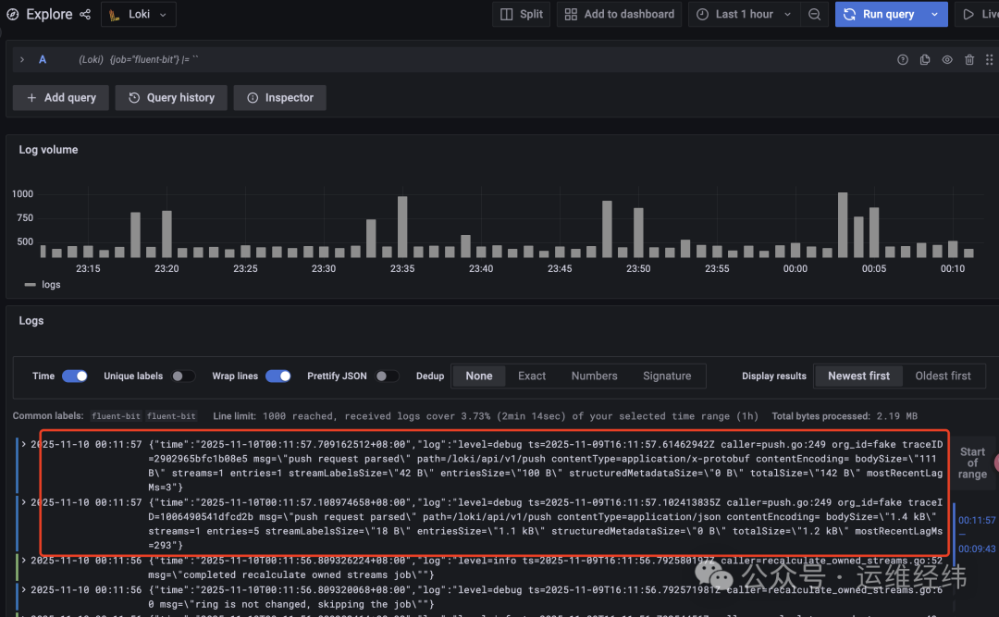Select the Oldest first display tab
Image resolution: width=999 pixels, height=617 pixels.
point(943,376)
